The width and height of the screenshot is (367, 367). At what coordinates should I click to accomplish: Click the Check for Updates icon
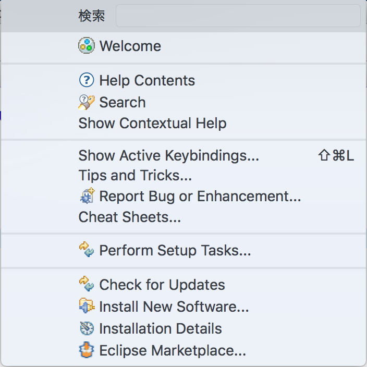86,284
